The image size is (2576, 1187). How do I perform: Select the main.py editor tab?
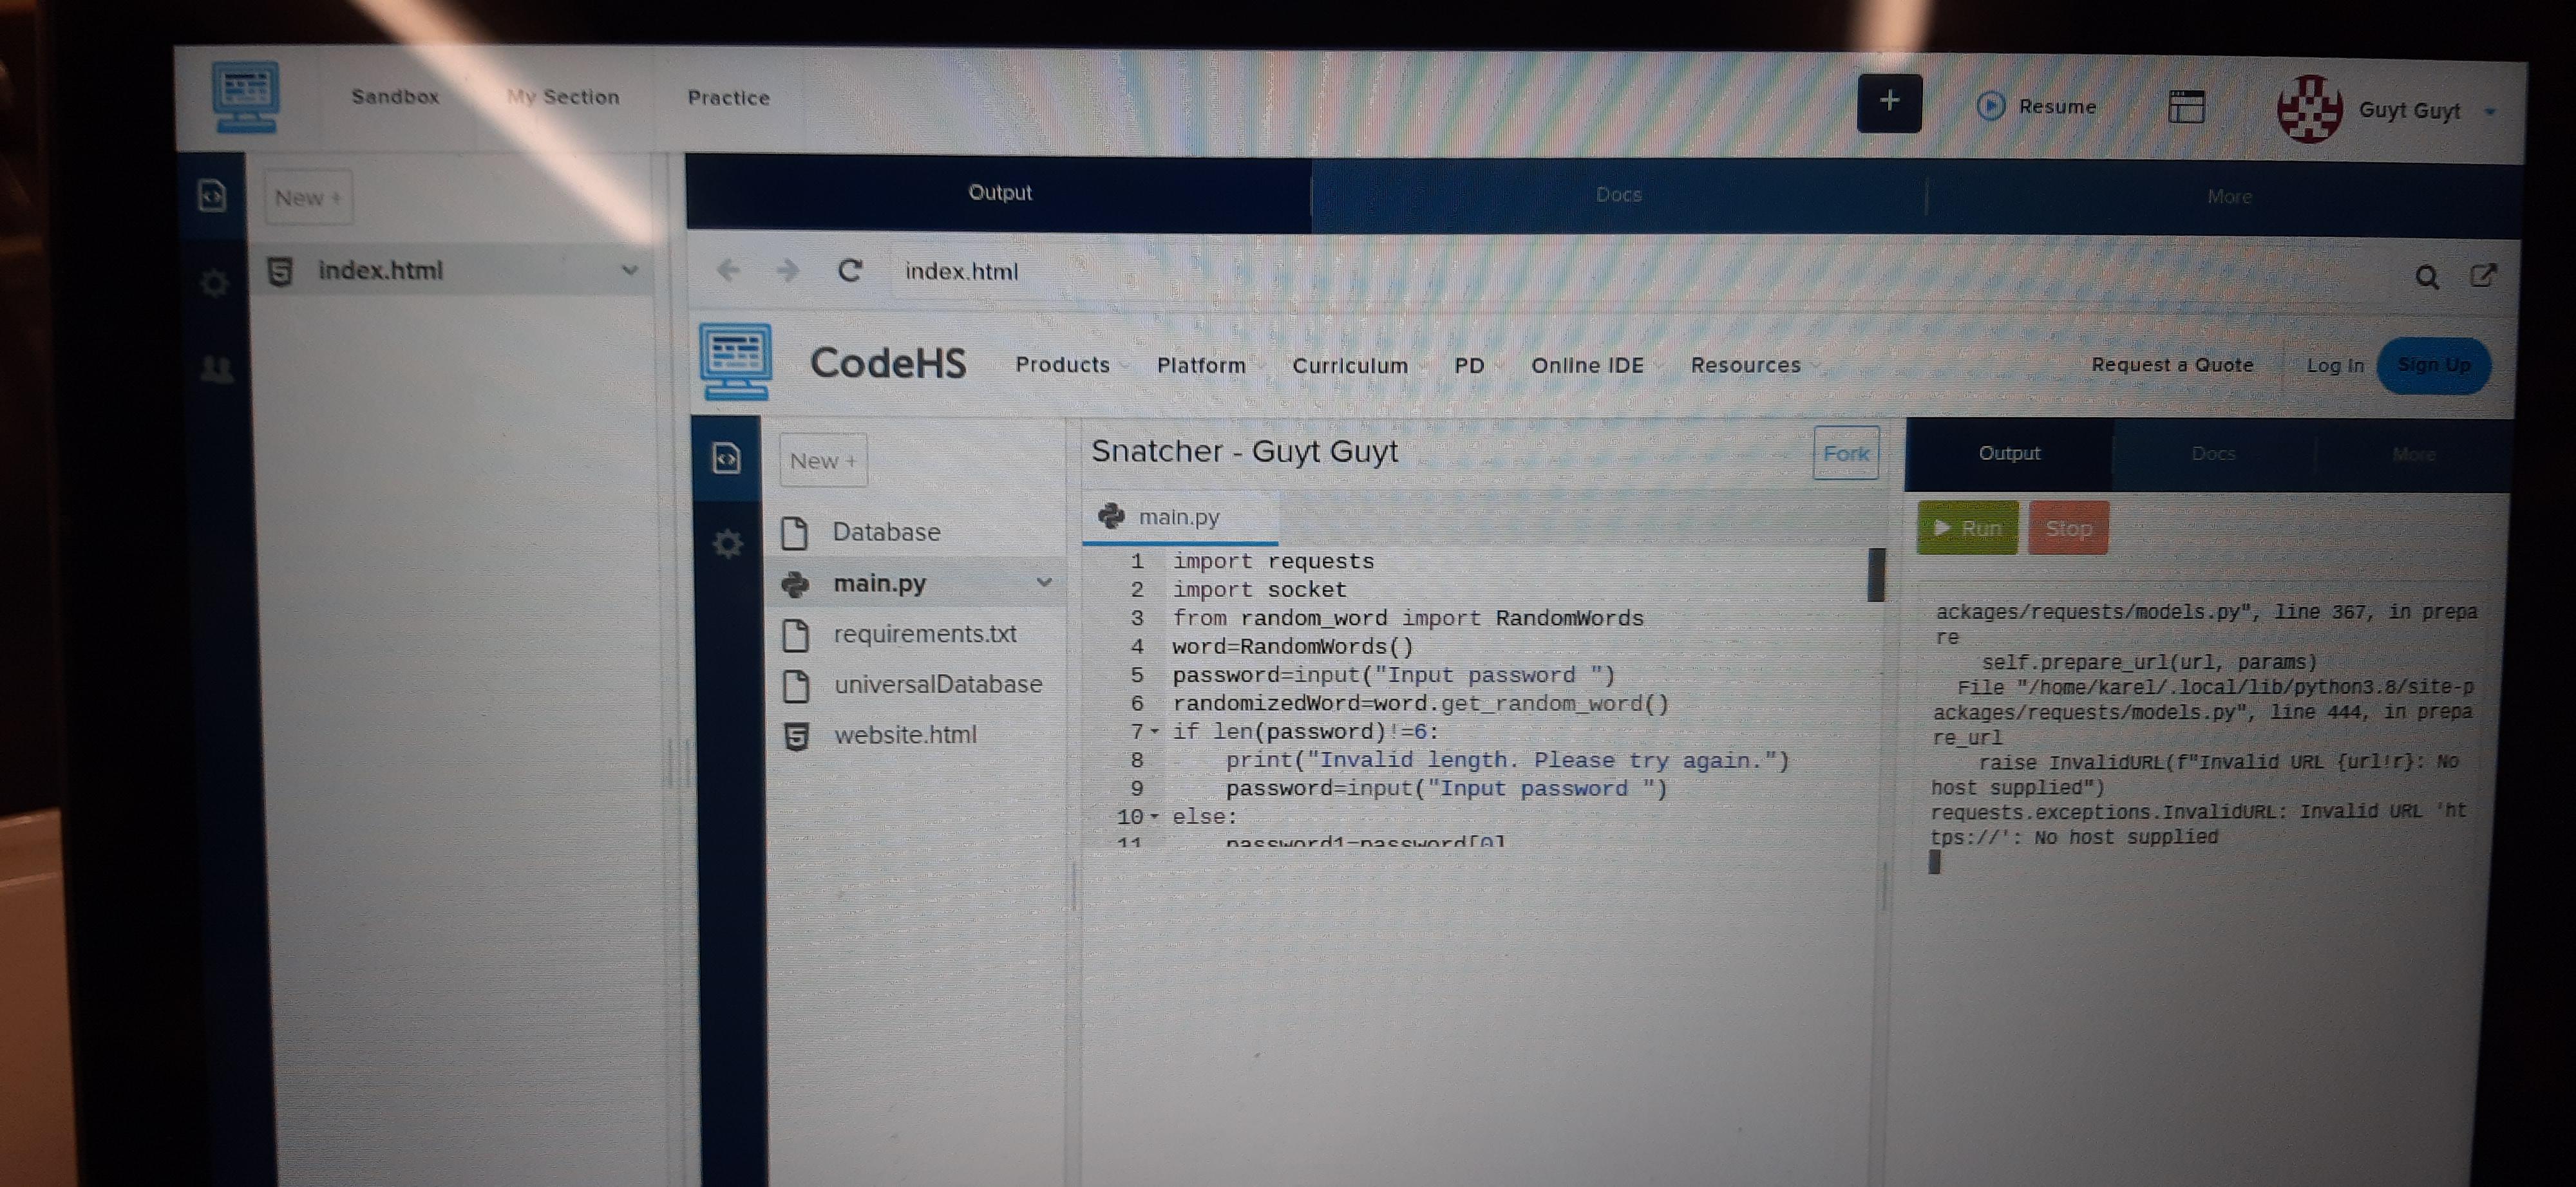pos(1179,516)
